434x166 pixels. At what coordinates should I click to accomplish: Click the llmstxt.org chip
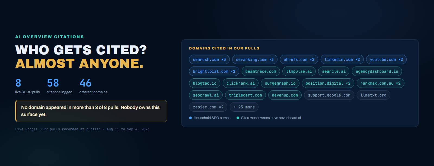point(373,95)
